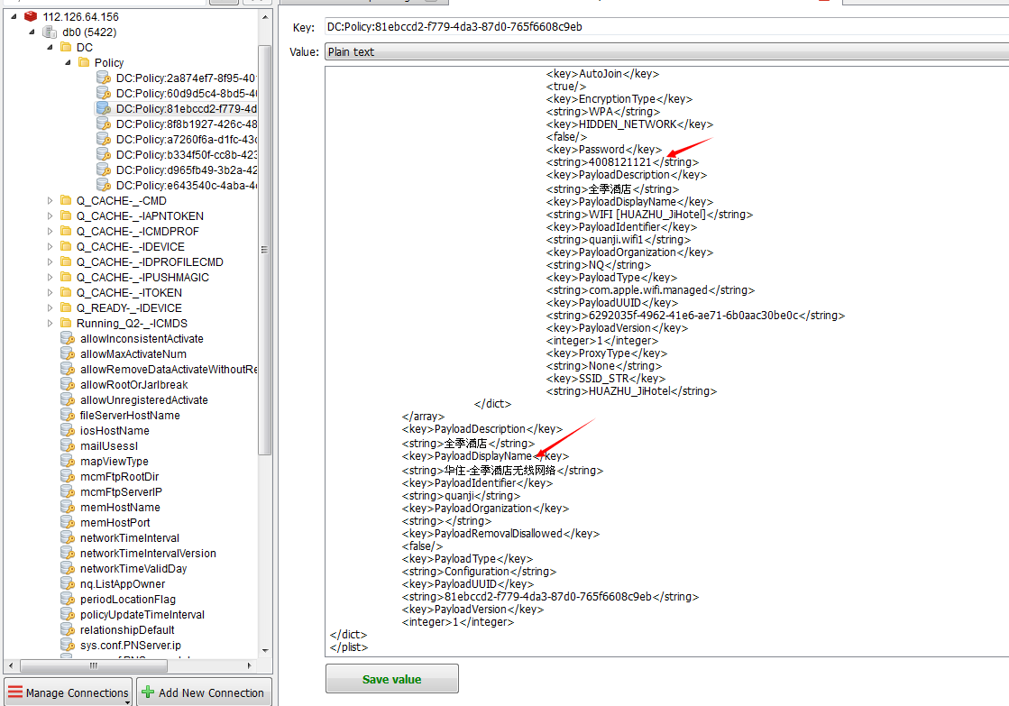Click the password string 4008121121
Viewport: 1009px width, 706px height.
coord(620,162)
